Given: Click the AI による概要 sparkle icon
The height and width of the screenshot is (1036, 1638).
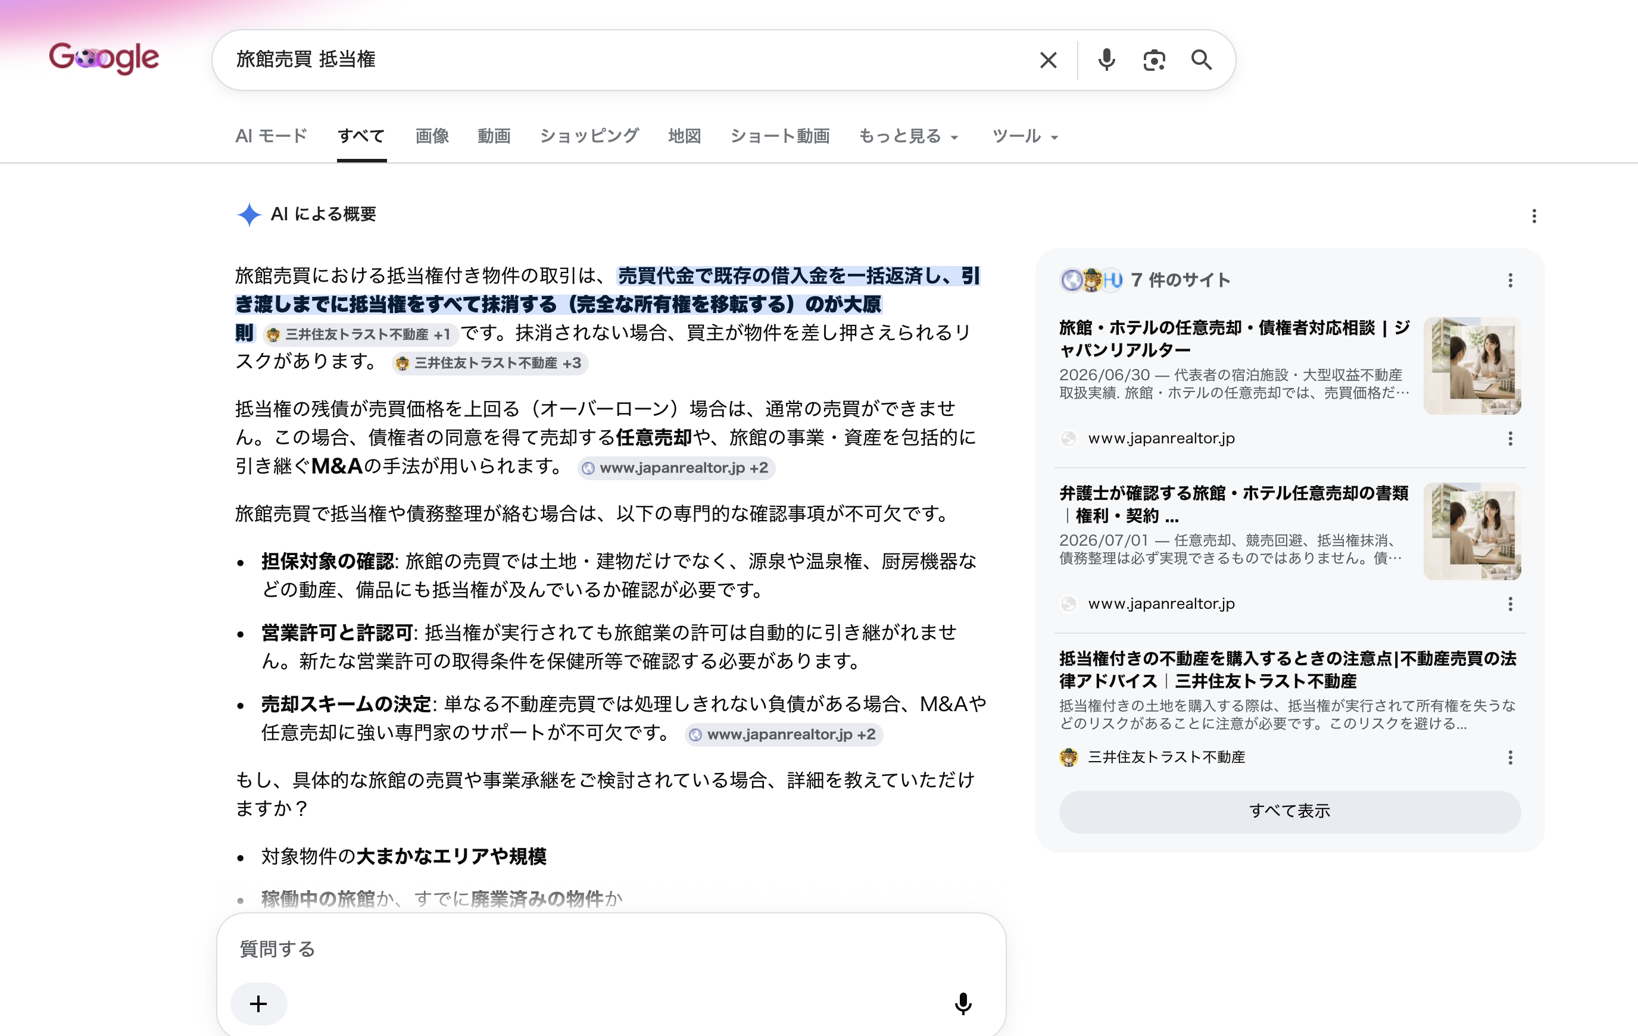Looking at the screenshot, I should [249, 214].
